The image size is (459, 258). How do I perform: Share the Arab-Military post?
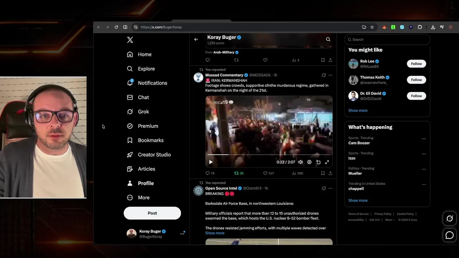pyautogui.click(x=330, y=60)
